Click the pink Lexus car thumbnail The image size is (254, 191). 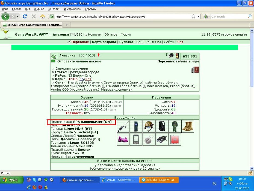coord(123,139)
